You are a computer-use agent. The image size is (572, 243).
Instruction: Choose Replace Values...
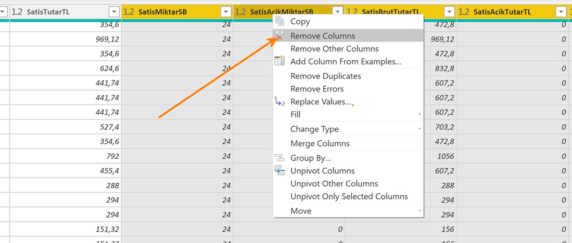click(348, 101)
